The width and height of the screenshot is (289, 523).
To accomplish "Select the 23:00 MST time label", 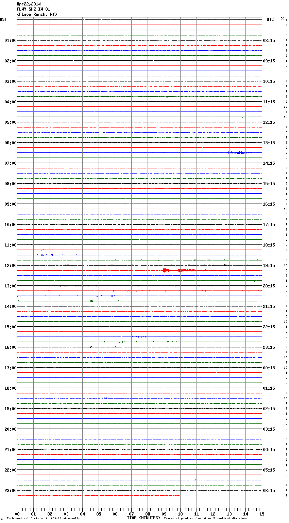I will [11, 491].
